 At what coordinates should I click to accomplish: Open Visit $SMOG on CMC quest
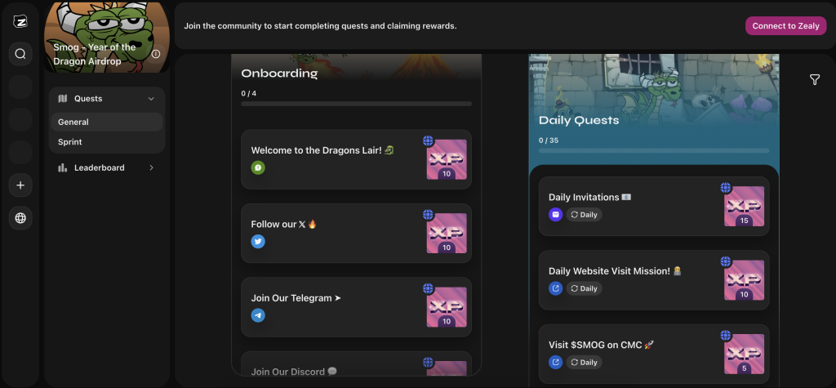[x=654, y=354]
